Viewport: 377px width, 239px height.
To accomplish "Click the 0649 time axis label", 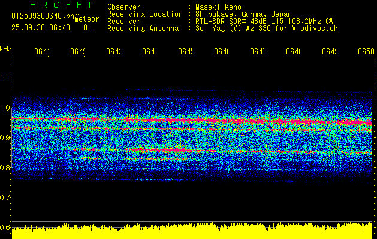I will coord(330,52).
